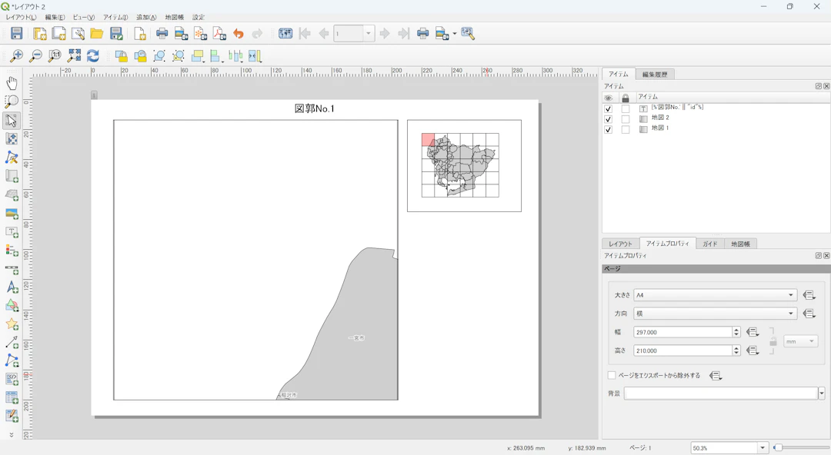Image resolution: width=831 pixels, height=455 pixels.
Task: Select the Add Scale Bar tool
Action: [12, 270]
